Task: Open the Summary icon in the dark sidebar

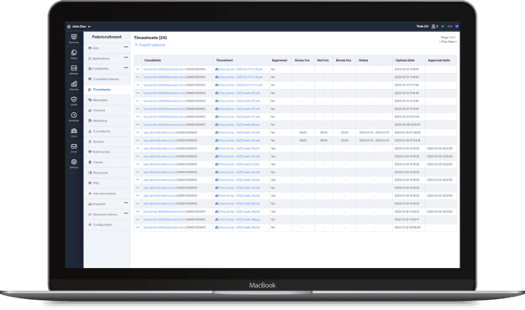Action: (x=74, y=37)
